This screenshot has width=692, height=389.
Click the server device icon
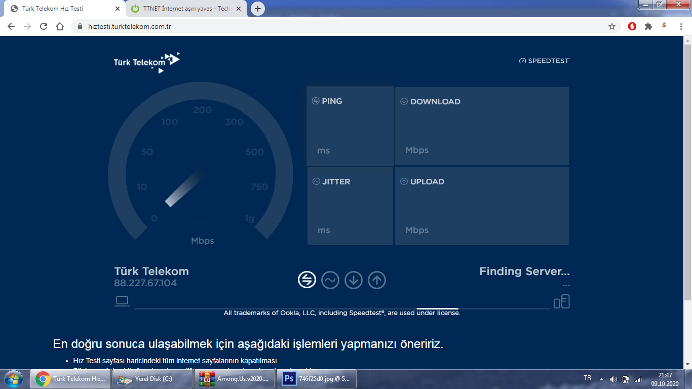click(x=562, y=301)
